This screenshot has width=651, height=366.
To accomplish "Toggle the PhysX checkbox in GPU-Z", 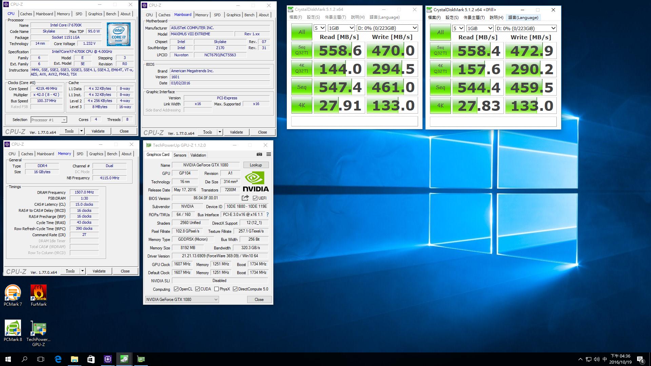I will point(216,289).
